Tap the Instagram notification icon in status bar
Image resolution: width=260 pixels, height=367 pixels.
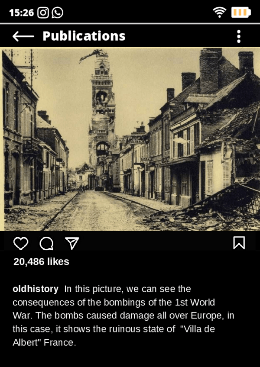click(x=43, y=13)
